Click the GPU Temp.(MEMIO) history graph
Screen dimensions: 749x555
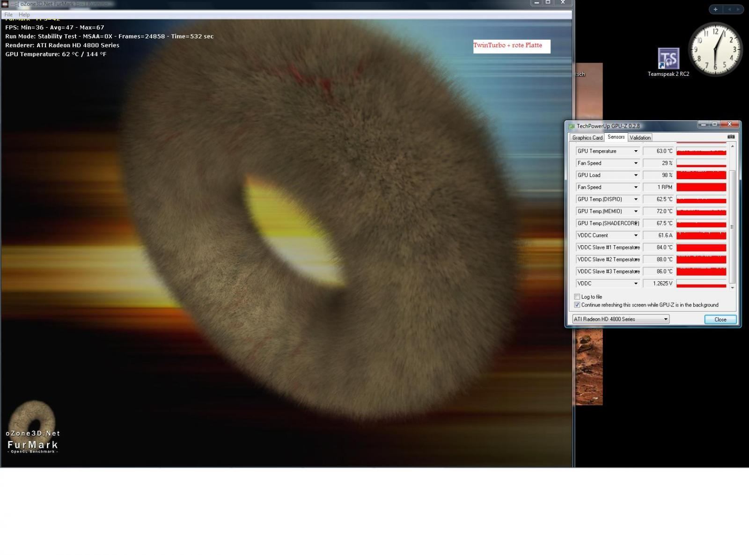tap(701, 212)
